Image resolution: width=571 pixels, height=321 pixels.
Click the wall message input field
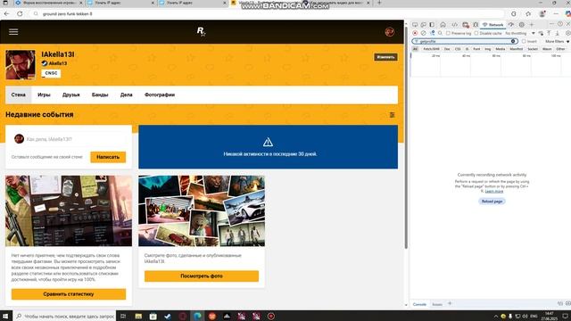69,139
